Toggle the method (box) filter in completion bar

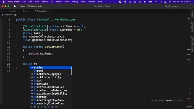coord(52,107)
